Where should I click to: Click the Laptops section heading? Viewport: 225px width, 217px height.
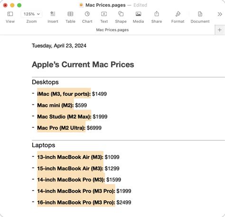[x=44, y=145]
